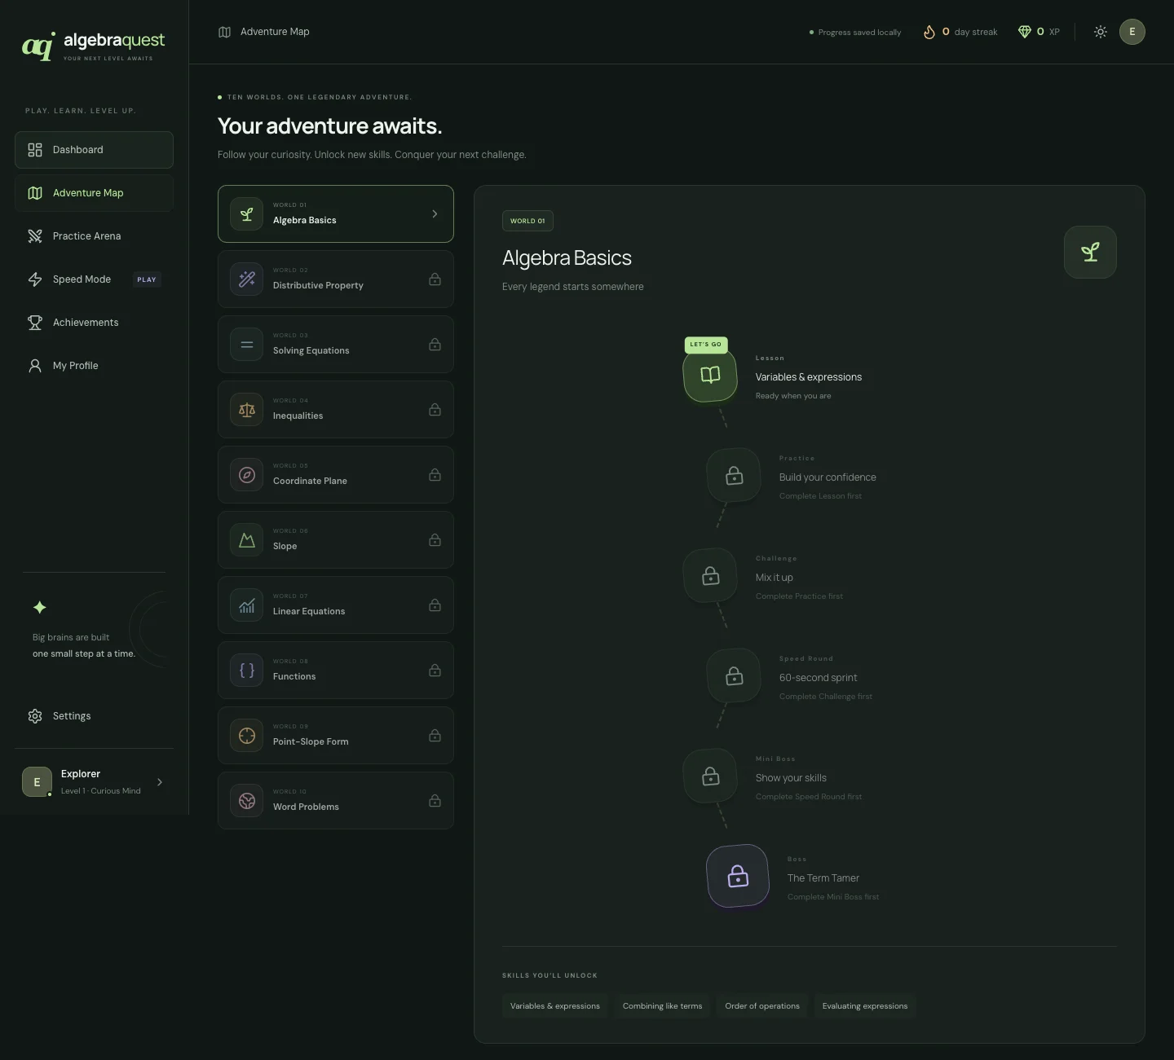Click the locked Mini Boss node
This screenshot has width=1174, height=1060.
(710, 776)
